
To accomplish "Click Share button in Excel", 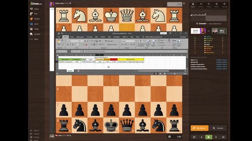I will click(183, 37).
